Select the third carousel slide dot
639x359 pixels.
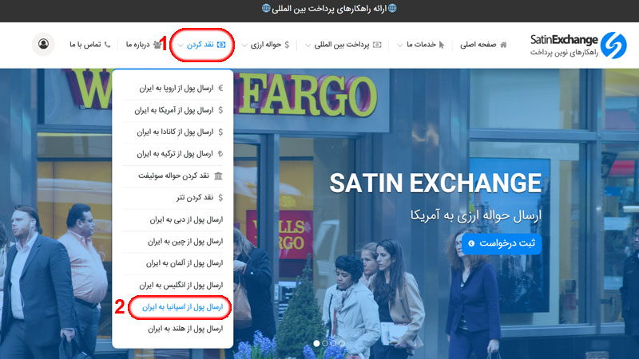pyautogui.click(x=333, y=344)
